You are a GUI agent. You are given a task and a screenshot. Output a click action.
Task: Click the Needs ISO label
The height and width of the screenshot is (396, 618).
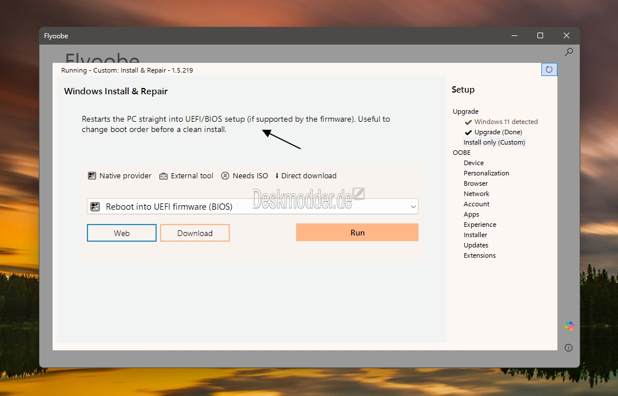click(250, 176)
